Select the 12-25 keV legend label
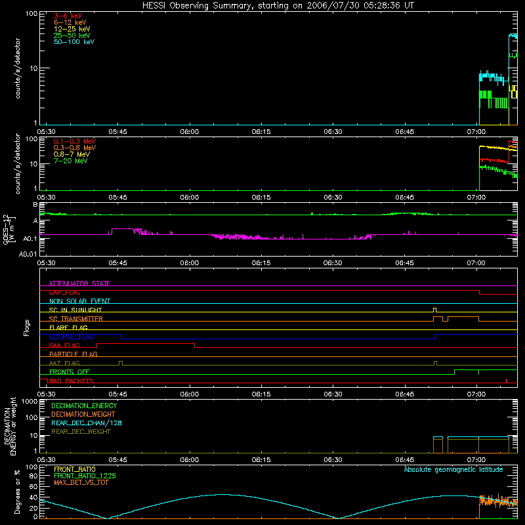This screenshot has width=525, height=525. (72, 29)
